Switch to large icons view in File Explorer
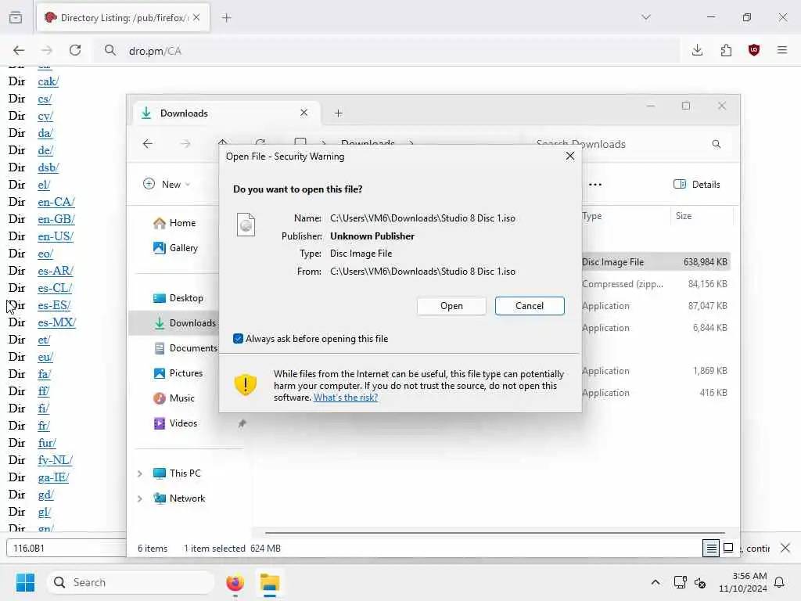 point(728,548)
